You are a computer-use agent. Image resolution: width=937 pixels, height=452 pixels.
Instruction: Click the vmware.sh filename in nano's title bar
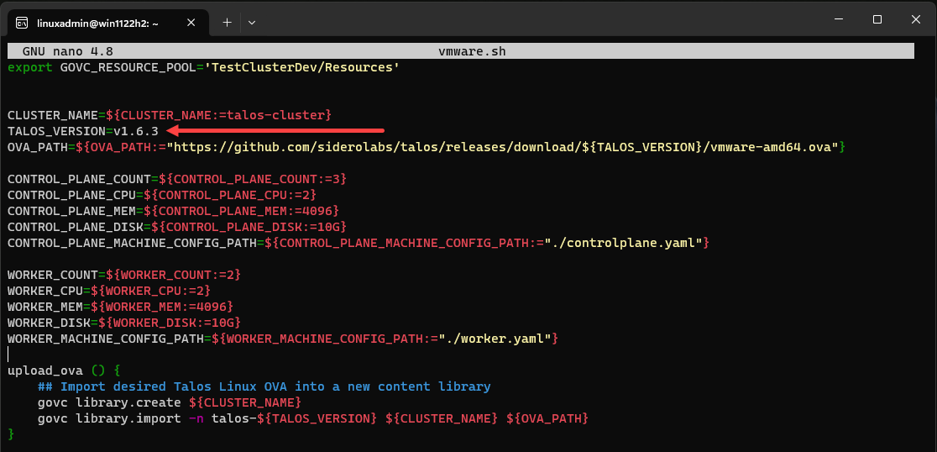[472, 51]
